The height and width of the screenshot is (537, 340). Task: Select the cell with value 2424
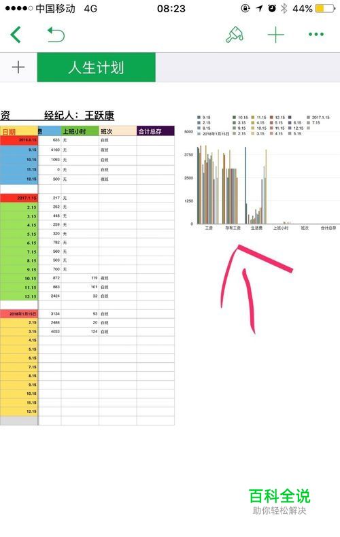pyautogui.click(x=50, y=296)
